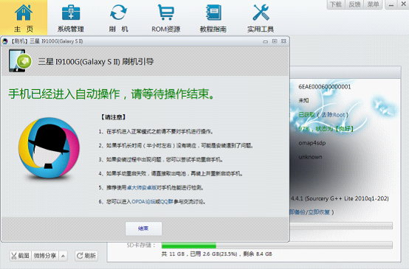Close the 刷机 dialog window

[283, 41]
